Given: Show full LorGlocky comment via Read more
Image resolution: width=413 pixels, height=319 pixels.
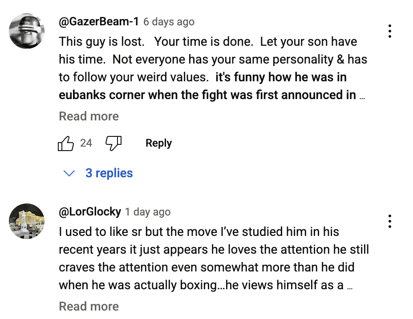Looking at the screenshot, I should click(x=89, y=307).
